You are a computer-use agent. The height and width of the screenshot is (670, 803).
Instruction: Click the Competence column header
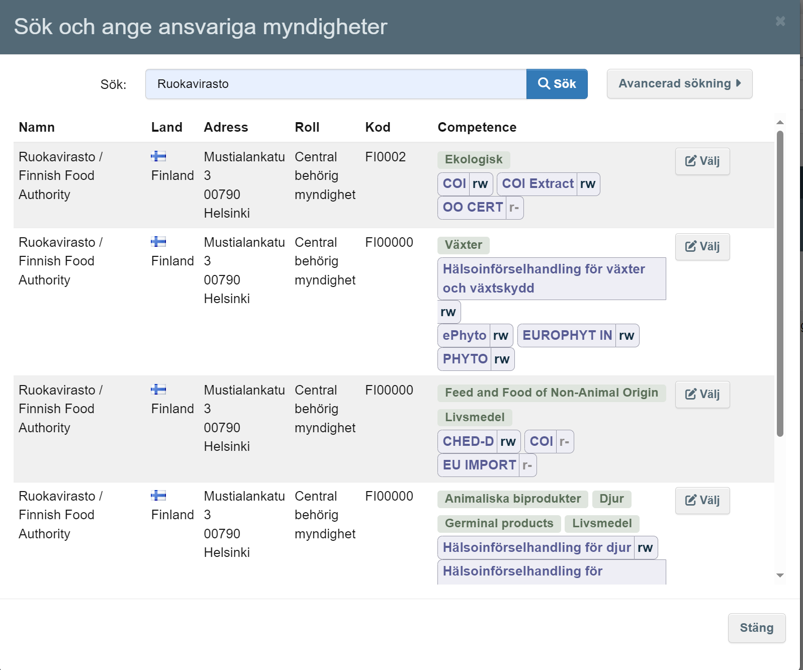pos(477,128)
